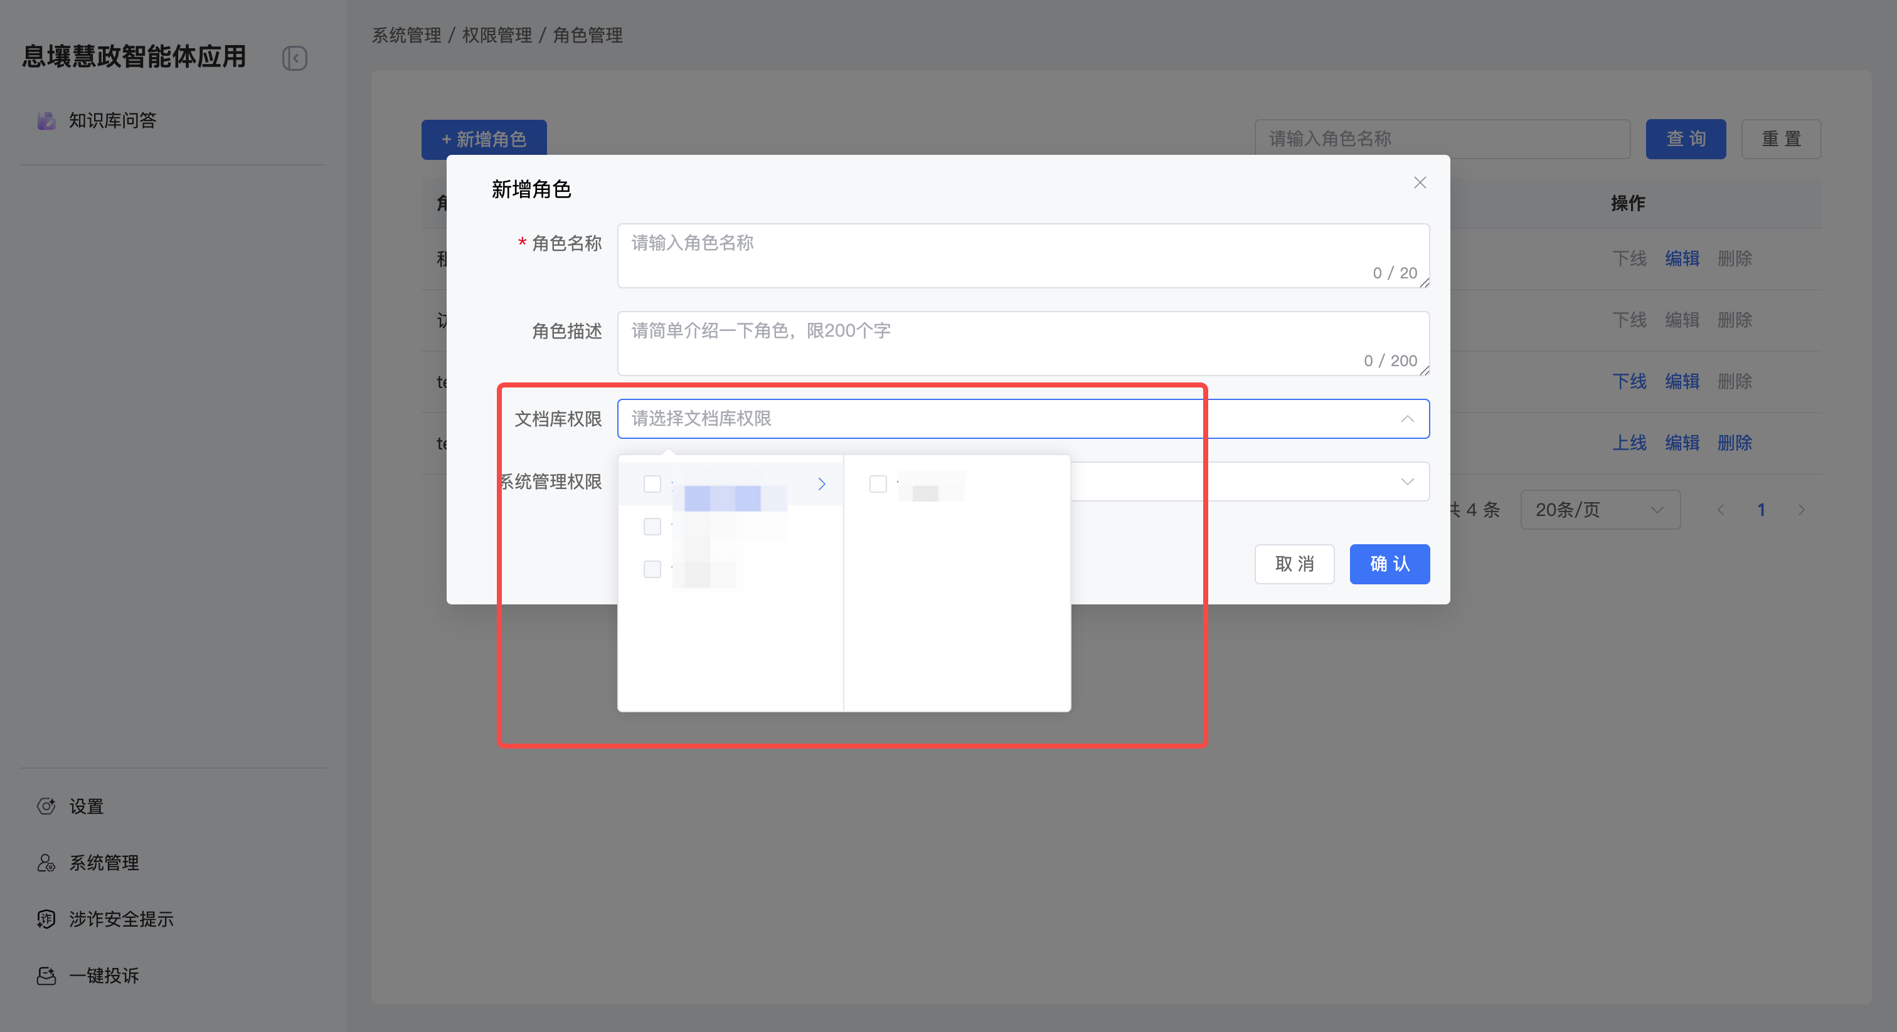Check the second checkbox in left cascader column
This screenshot has height=1032, width=1897.
(652, 526)
